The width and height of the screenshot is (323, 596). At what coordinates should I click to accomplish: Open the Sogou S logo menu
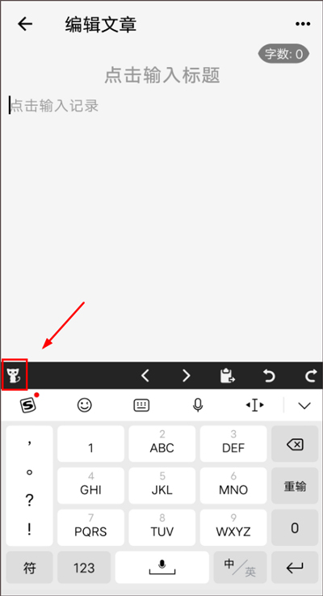click(28, 405)
